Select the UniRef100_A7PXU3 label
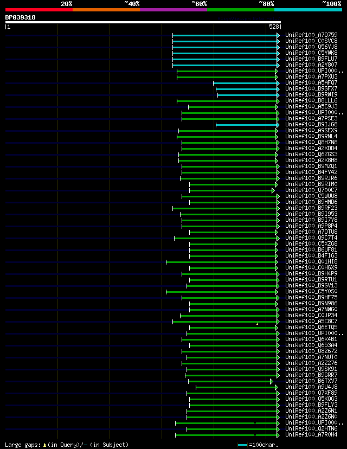Viewport: 347px width, 449px height. click(x=311, y=77)
